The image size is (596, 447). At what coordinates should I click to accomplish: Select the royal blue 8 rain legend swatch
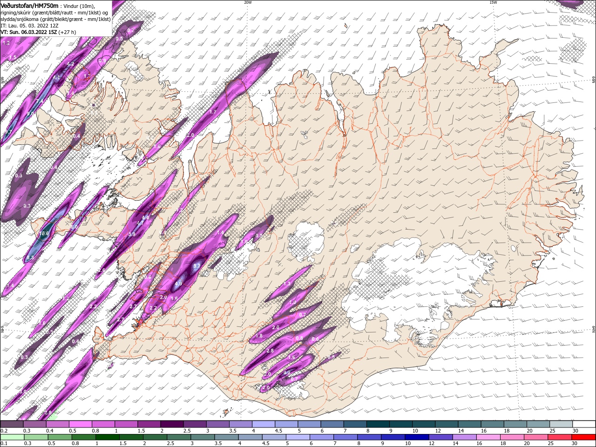pyautogui.click(x=369, y=437)
